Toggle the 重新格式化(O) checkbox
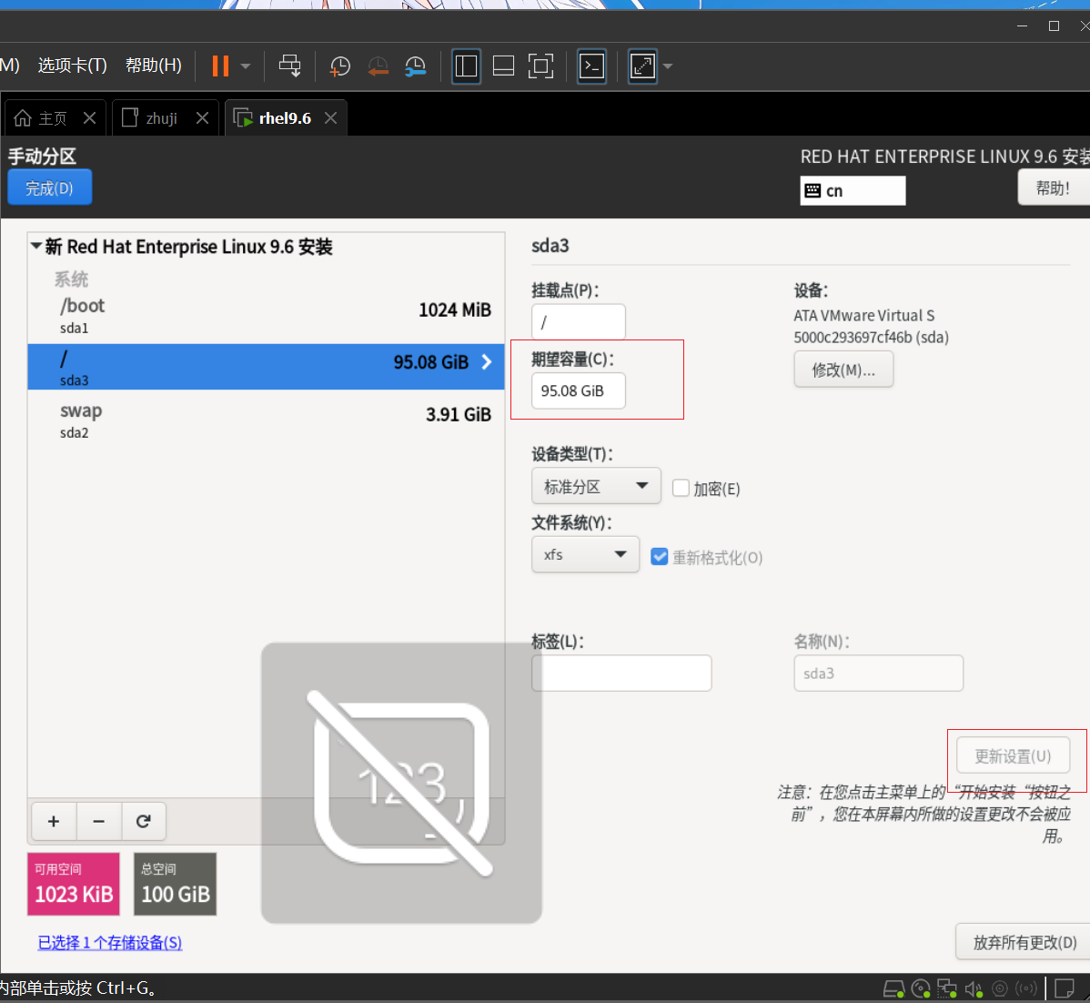Image resolution: width=1090 pixels, height=1003 pixels. [x=659, y=557]
